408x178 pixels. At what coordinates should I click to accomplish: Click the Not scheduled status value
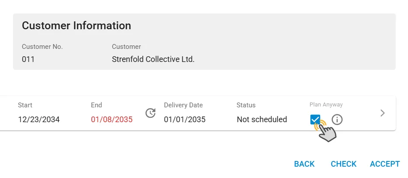(262, 120)
